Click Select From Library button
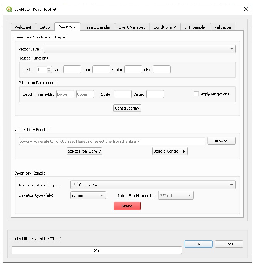The height and width of the screenshot is (268, 255). pyautogui.click(x=84, y=151)
